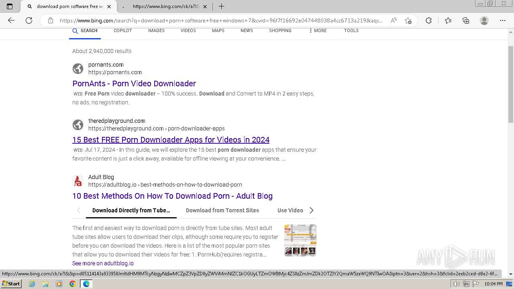Screen dimensions: 514x289
Task: Open the Extensions puzzle icon
Action: pos(428,20)
